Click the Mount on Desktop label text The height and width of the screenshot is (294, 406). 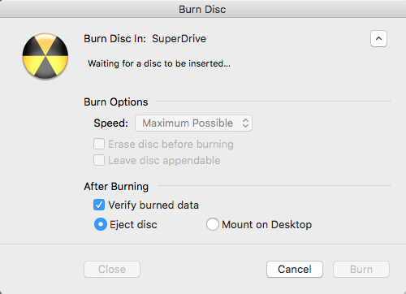tap(267, 225)
